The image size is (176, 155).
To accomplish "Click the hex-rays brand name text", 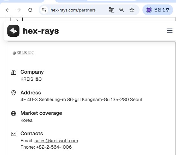I will 41,31.
